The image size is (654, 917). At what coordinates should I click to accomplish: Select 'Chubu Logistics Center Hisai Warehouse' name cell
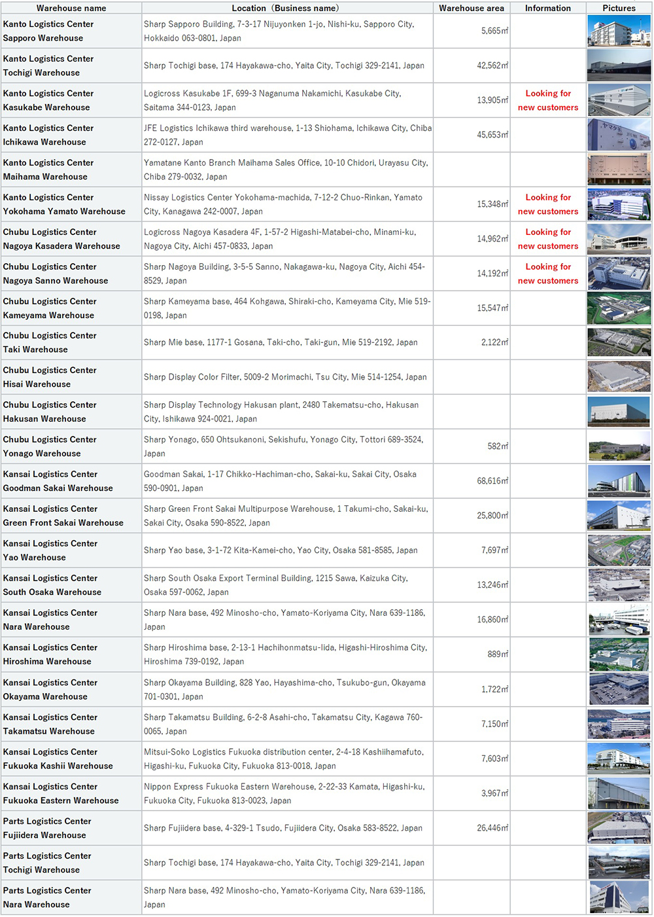pos(71,377)
